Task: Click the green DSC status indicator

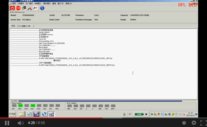Action: [x=33, y=106]
